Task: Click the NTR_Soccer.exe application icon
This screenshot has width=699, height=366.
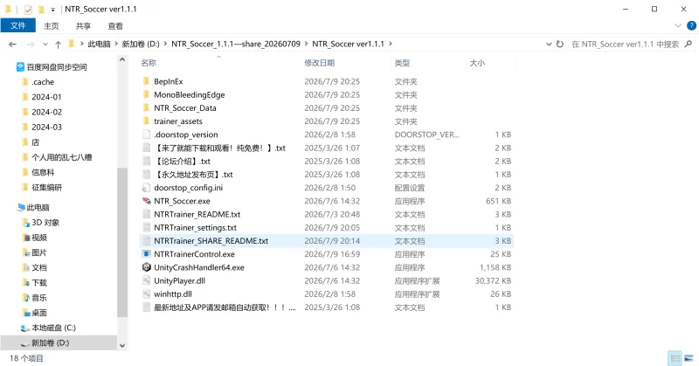Action: pos(146,201)
